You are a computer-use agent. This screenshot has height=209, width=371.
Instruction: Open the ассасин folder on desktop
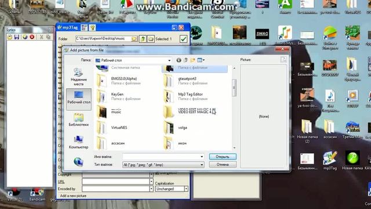pyautogui.click(x=330, y=129)
